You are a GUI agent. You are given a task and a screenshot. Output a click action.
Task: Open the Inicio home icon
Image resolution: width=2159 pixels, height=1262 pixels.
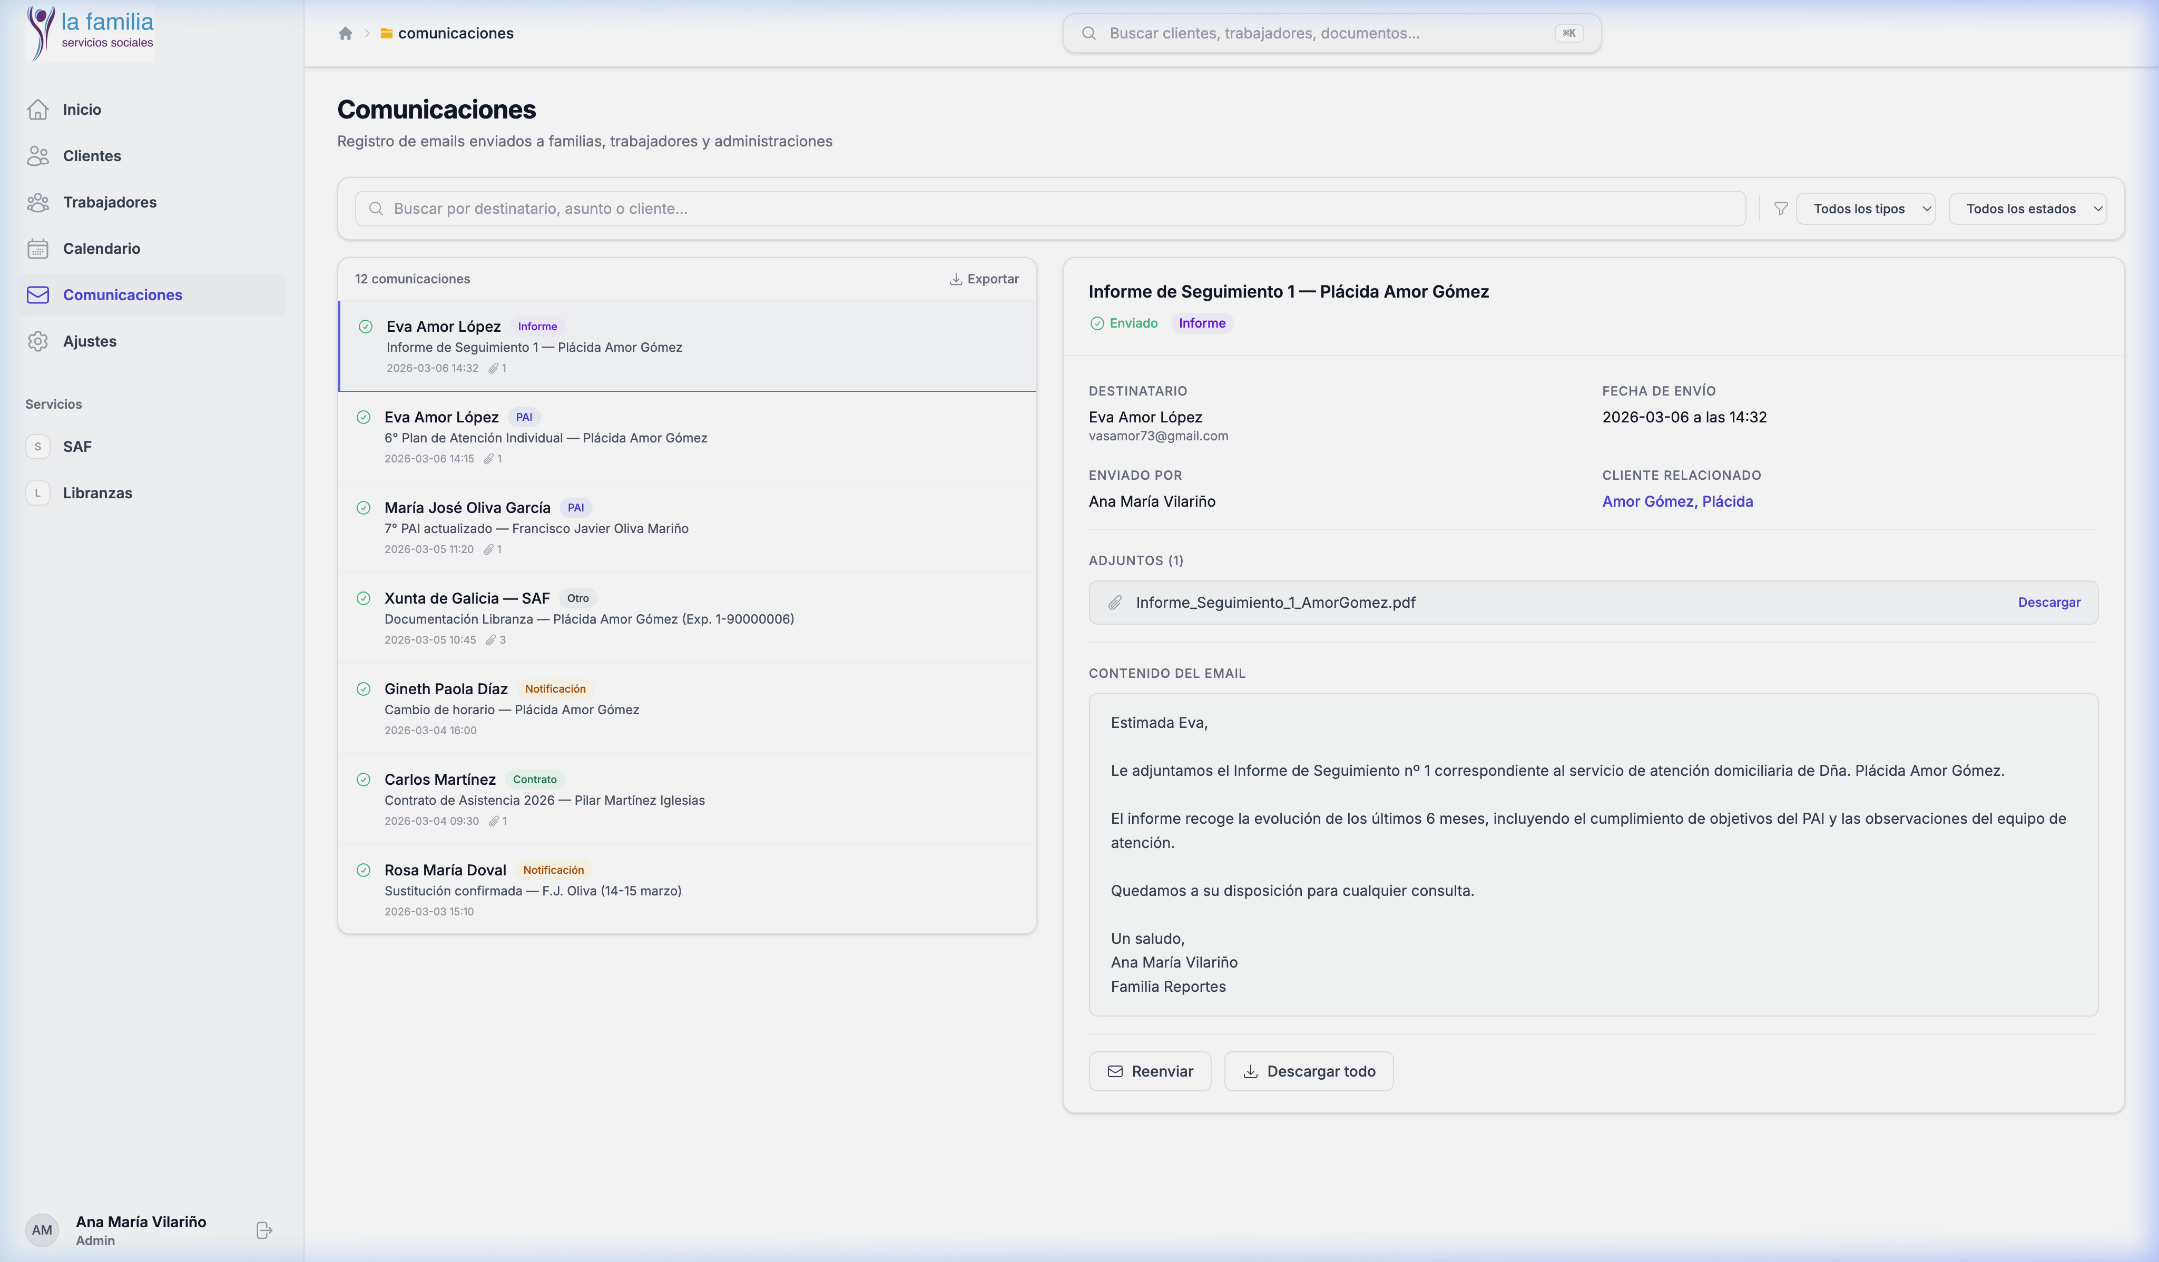(38, 110)
